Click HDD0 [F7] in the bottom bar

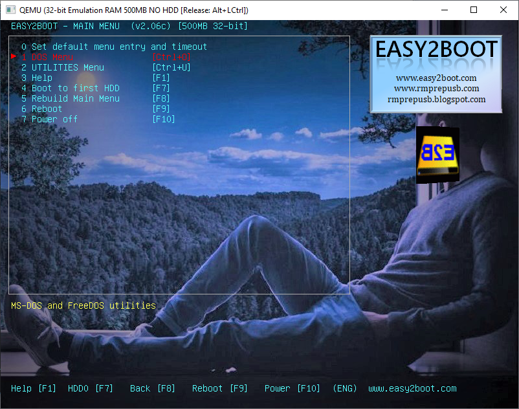click(91, 388)
